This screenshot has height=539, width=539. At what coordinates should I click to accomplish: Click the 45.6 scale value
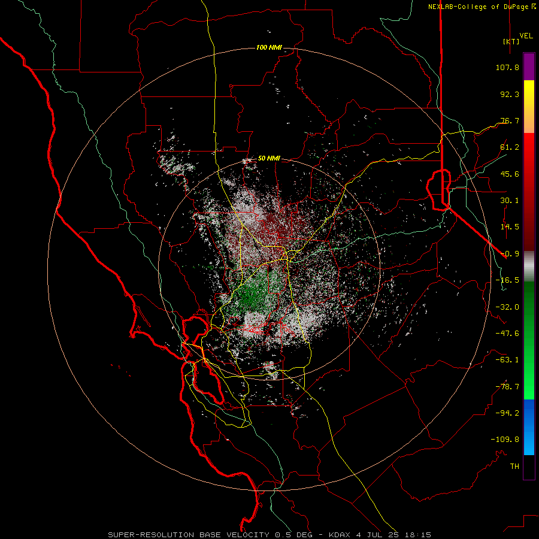(510, 174)
